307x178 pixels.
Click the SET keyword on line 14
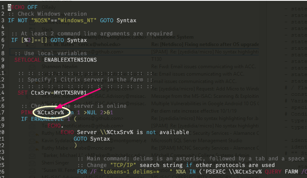click(23, 93)
